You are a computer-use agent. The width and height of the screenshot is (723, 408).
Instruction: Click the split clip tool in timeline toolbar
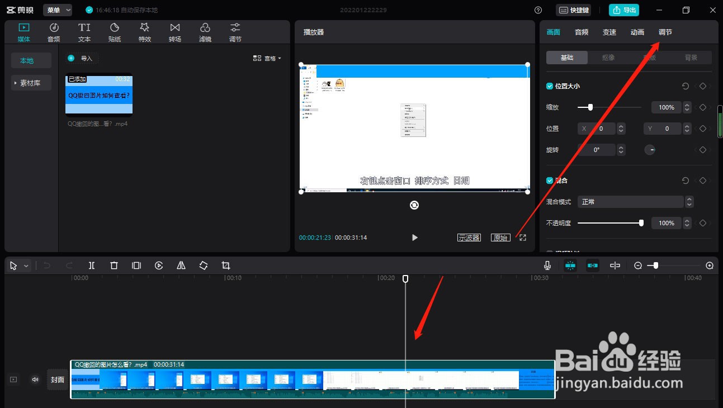pos(92,265)
